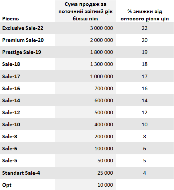Select the Exclusive Sale-22 level cell
This screenshot has height=190, width=174.
click(x=28, y=28)
